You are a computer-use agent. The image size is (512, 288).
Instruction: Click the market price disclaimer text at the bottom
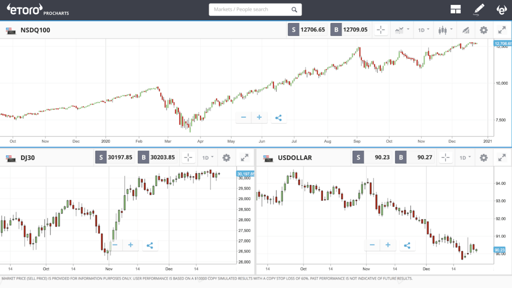pyautogui.click(x=207, y=279)
